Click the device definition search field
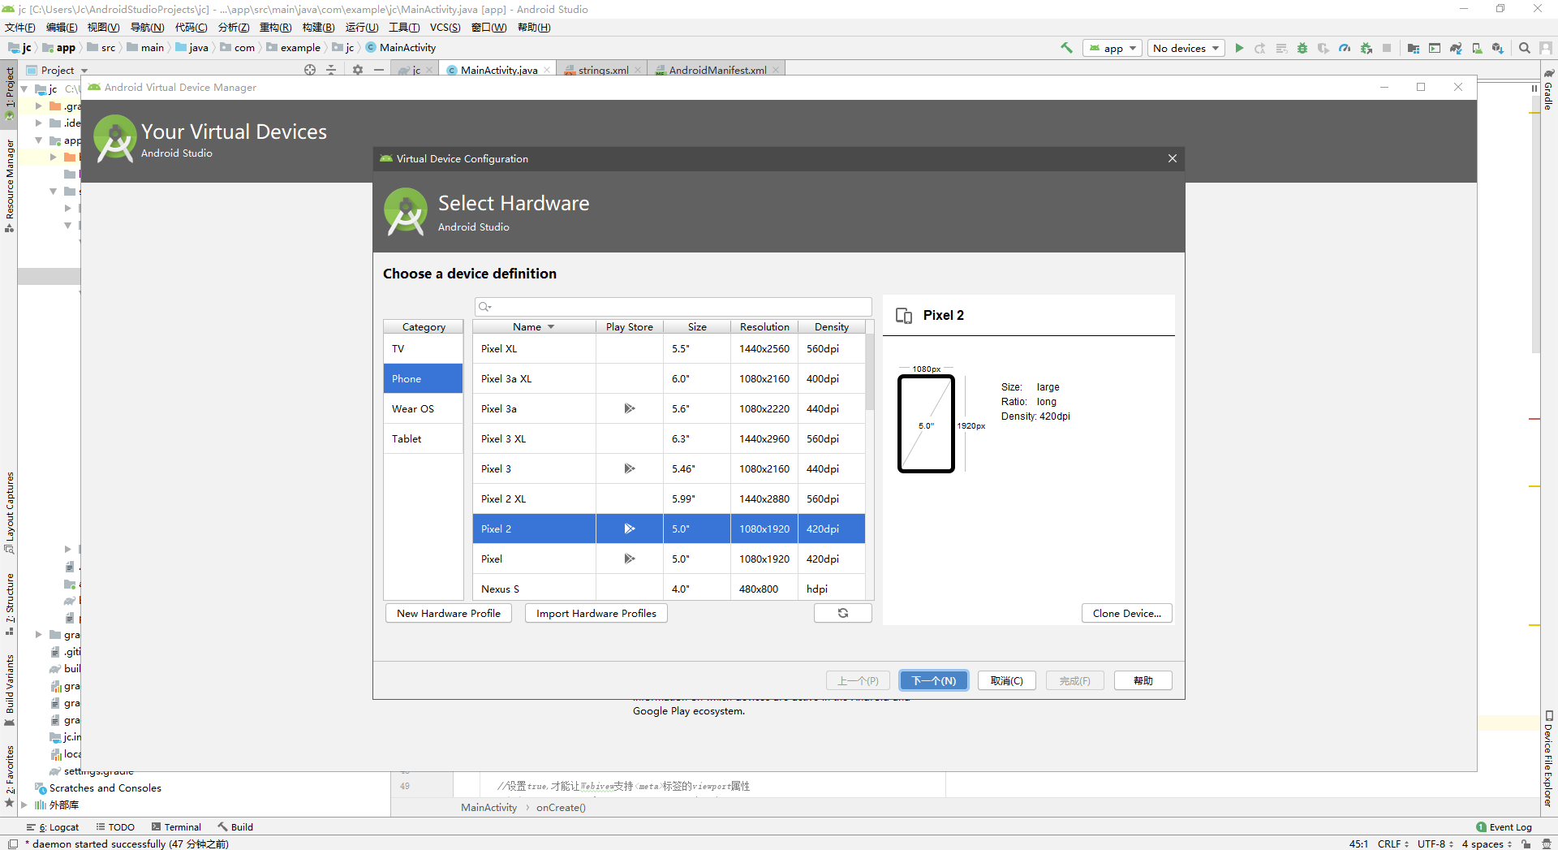Viewport: 1558px width, 850px height. 674,306
